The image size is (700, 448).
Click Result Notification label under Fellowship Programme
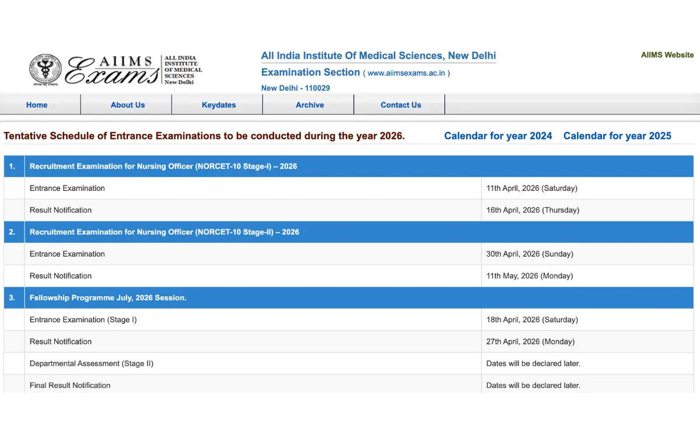point(61,342)
